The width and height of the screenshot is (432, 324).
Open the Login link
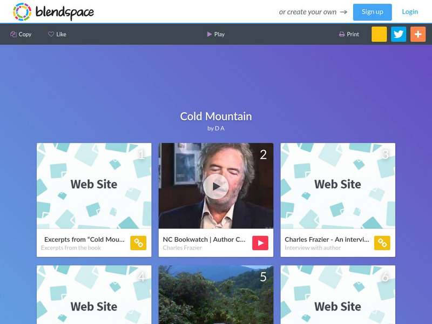point(410,12)
